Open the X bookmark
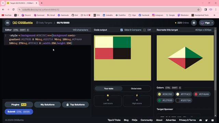 [16, 15]
